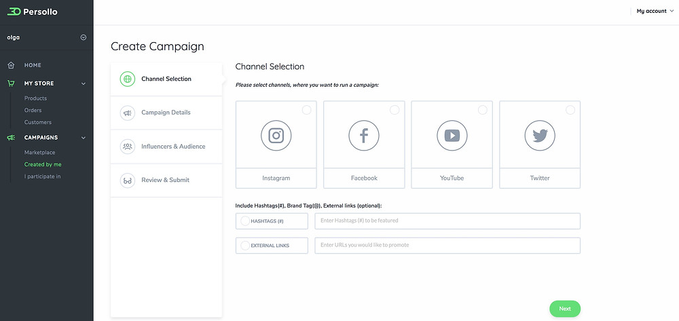Go to the Influencers & Audience step
Screen dimensions: 679x321
166,147
